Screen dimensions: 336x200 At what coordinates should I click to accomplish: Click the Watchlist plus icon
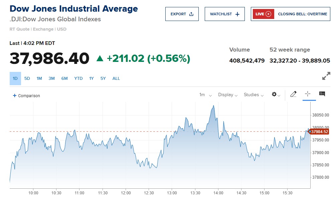(237, 14)
